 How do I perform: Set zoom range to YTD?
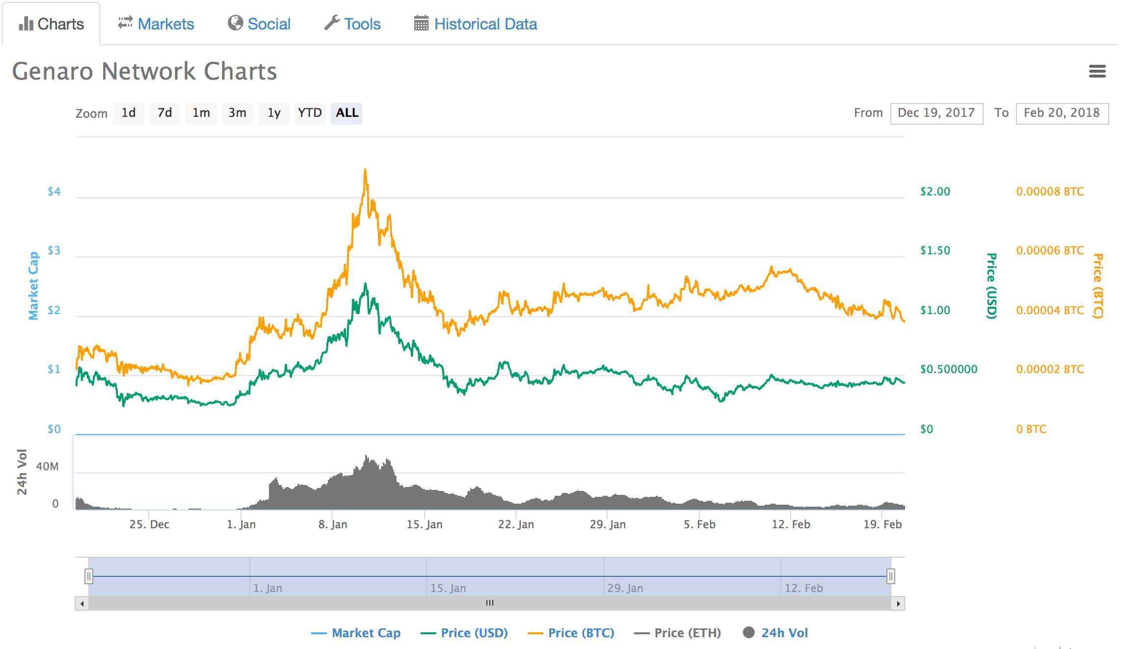tap(310, 113)
